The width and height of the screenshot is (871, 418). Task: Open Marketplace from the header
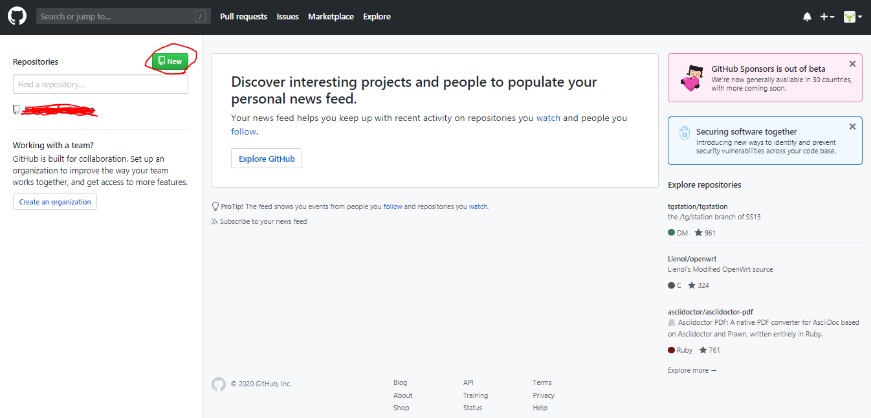pyautogui.click(x=331, y=17)
